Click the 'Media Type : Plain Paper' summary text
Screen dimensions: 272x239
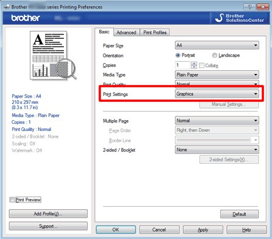point(36,115)
